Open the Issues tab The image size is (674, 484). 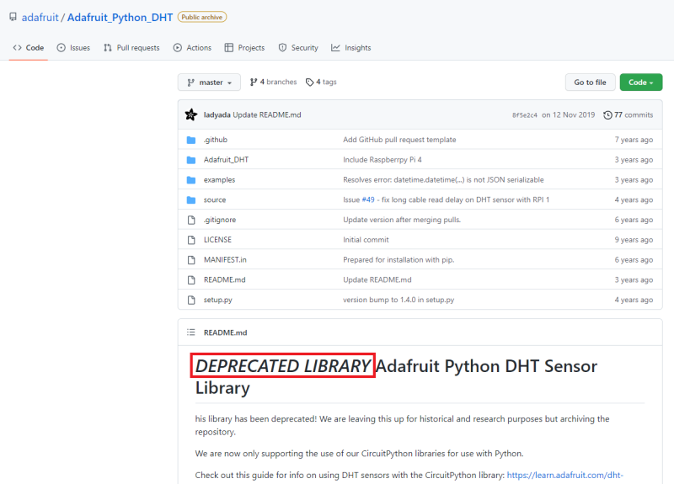(73, 48)
